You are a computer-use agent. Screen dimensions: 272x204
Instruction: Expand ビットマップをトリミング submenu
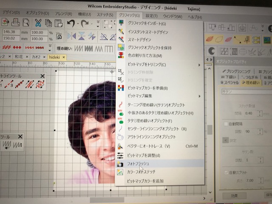160,65
